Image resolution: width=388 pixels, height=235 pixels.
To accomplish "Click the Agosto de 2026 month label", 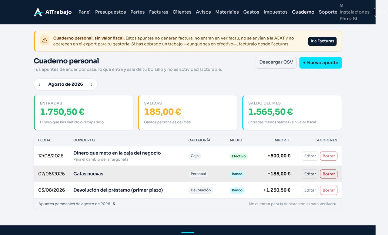I will [65, 84].
